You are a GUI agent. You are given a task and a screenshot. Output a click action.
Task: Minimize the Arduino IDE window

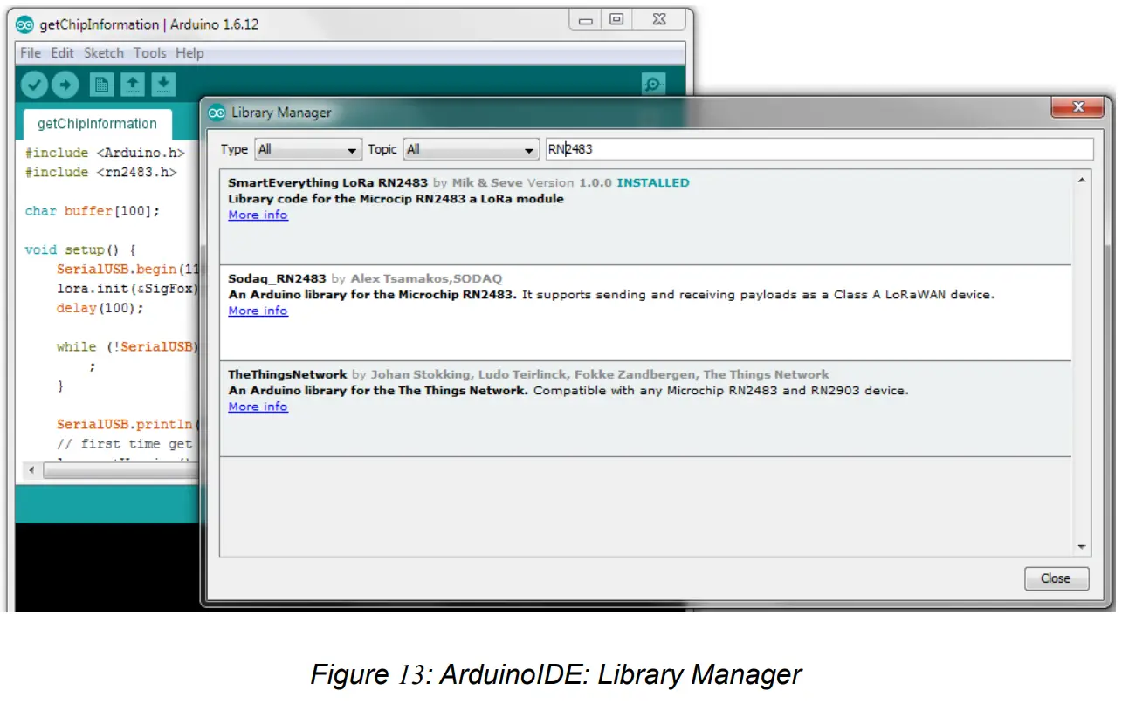(x=586, y=19)
